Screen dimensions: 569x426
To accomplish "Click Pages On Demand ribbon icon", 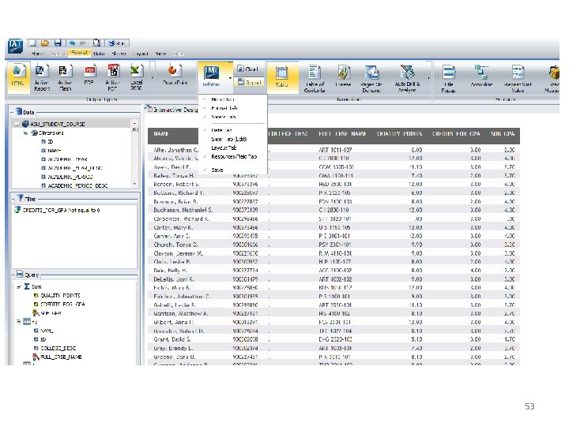I will [371, 77].
